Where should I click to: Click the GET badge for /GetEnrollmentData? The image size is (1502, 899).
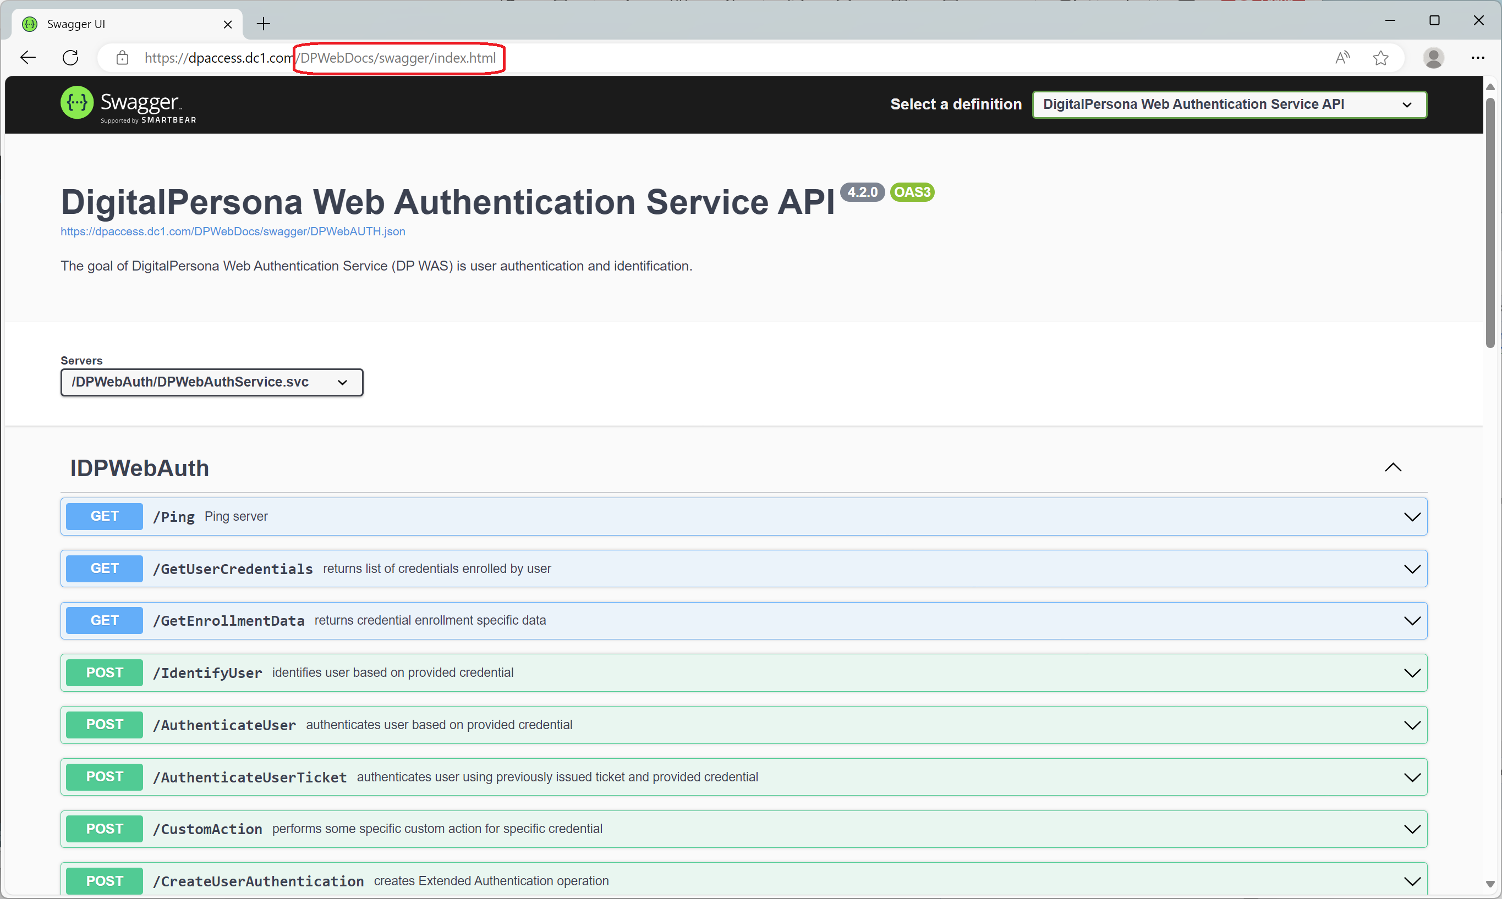pyautogui.click(x=104, y=620)
